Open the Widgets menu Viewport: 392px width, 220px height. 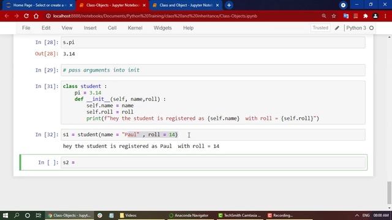point(163,28)
